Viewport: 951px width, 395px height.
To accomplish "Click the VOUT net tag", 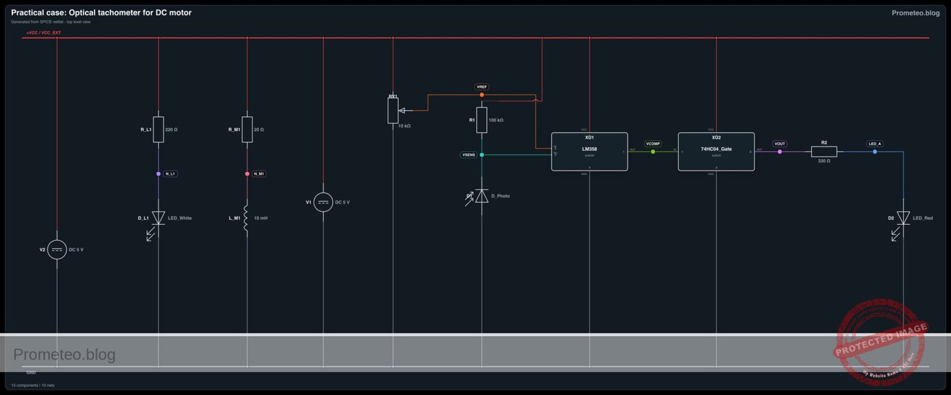I will pyautogui.click(x=780, y=144).
